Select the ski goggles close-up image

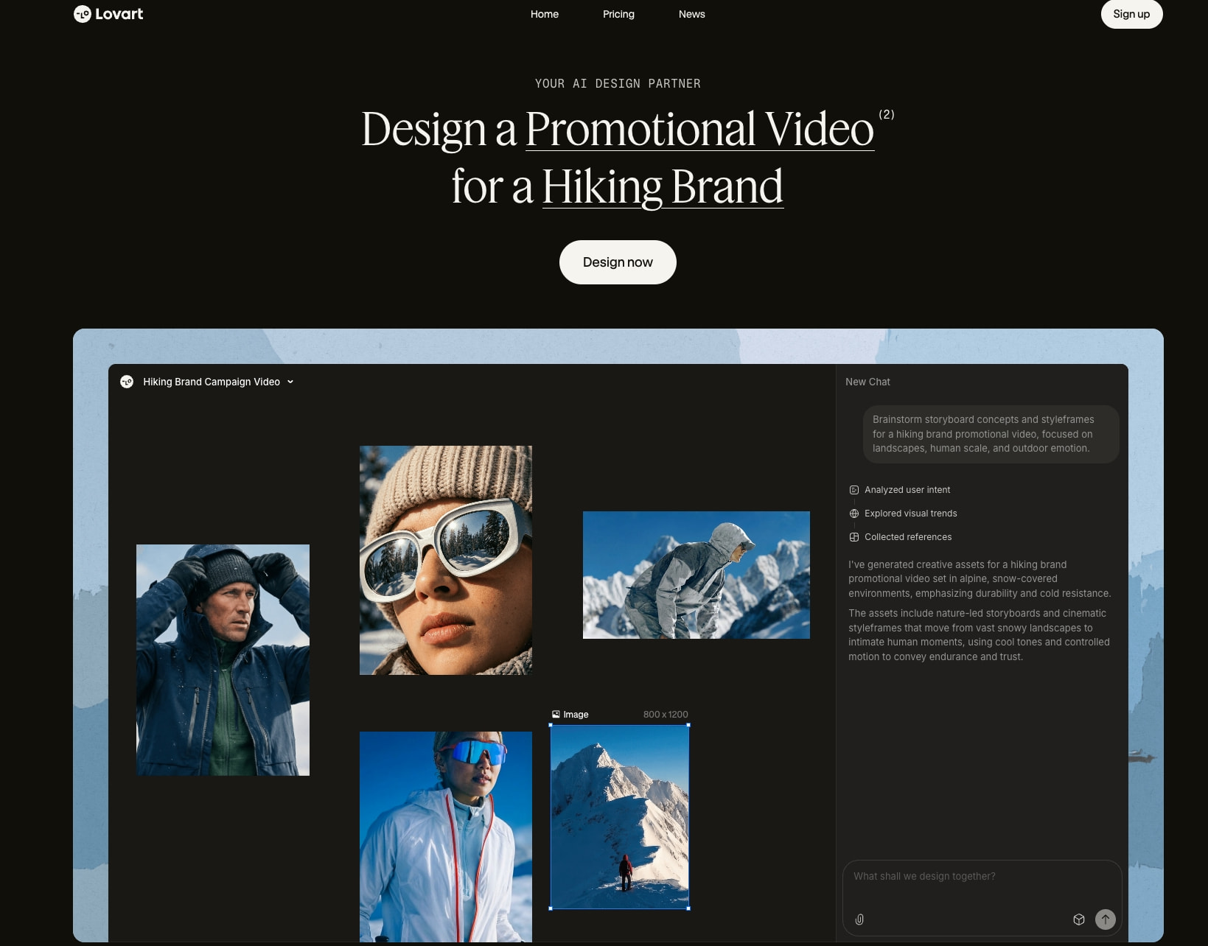point(446,560)
